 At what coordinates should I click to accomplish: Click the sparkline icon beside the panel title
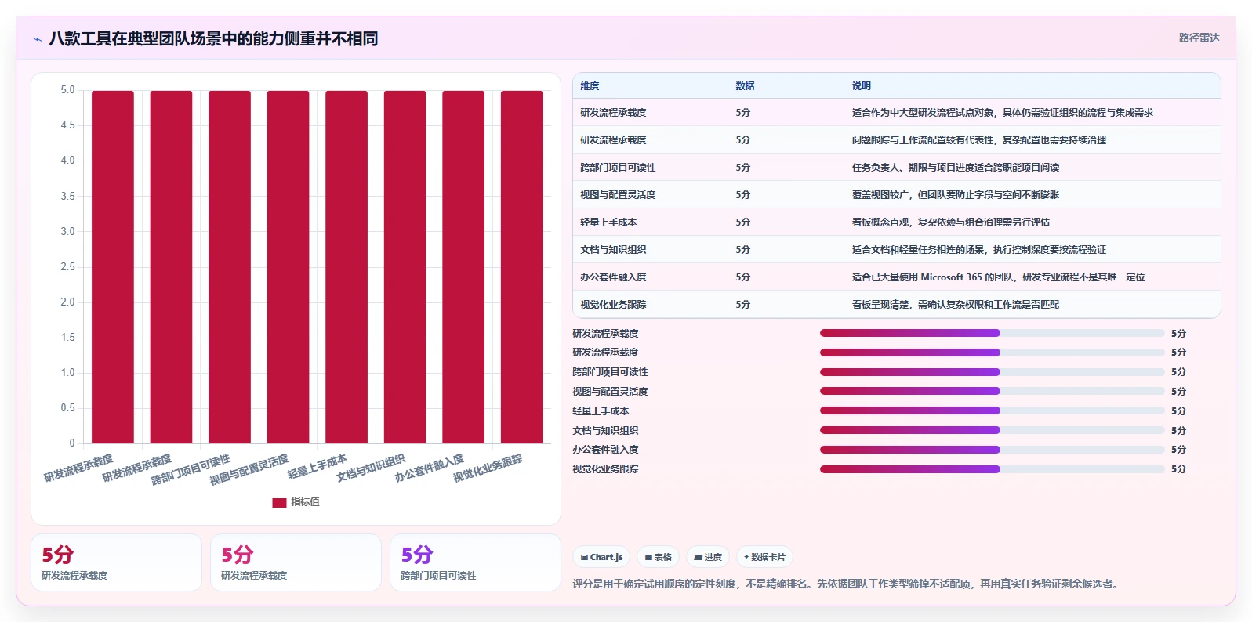pyautogui.click(x=37, y=39)
